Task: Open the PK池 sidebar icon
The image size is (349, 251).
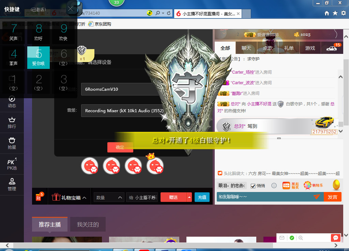Action: tap(12, 164)
